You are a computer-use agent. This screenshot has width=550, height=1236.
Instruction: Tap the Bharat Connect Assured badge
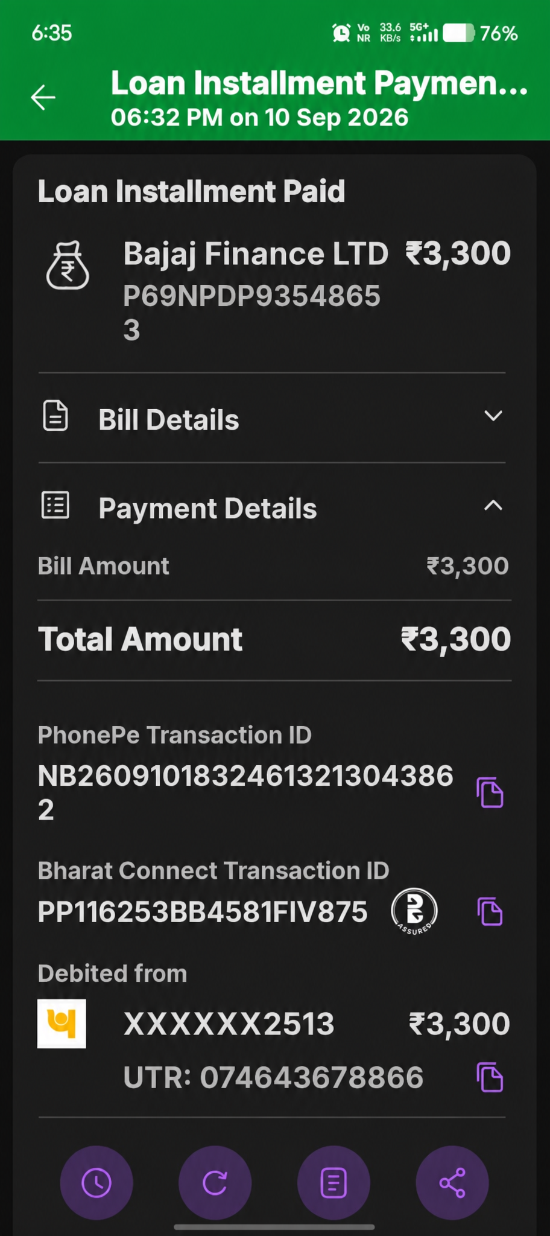tap(414, 911)
